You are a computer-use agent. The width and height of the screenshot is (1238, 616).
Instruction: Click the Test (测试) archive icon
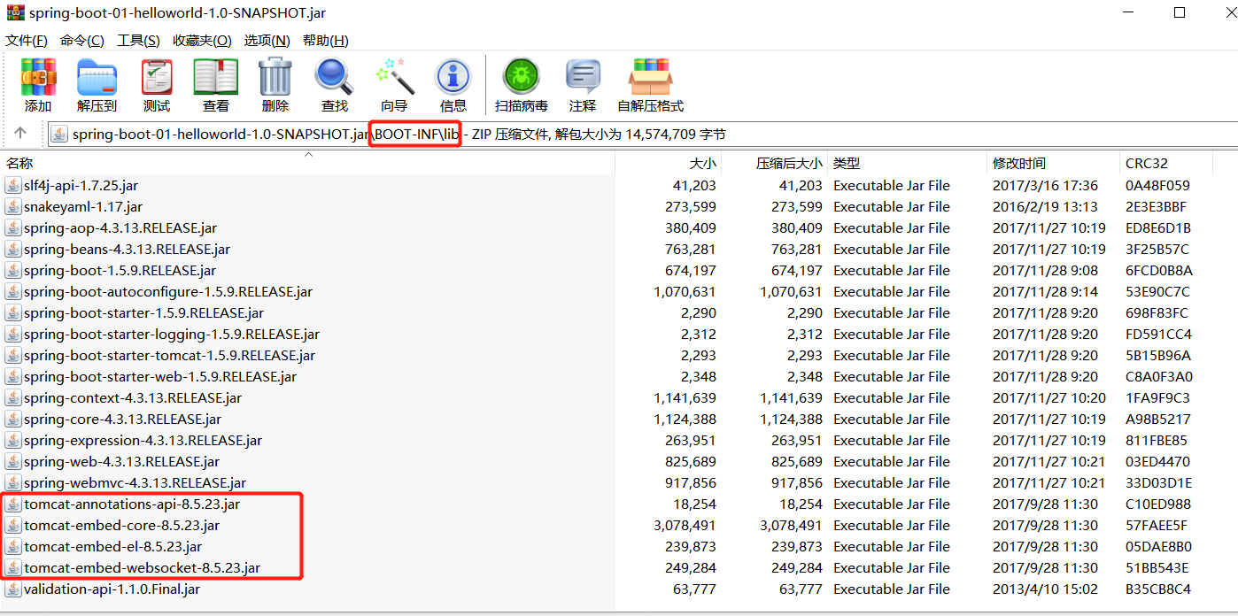click(157, 77)
